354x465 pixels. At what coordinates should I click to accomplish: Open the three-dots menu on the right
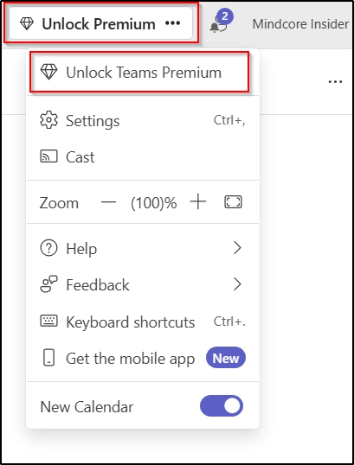pos(336,81)
